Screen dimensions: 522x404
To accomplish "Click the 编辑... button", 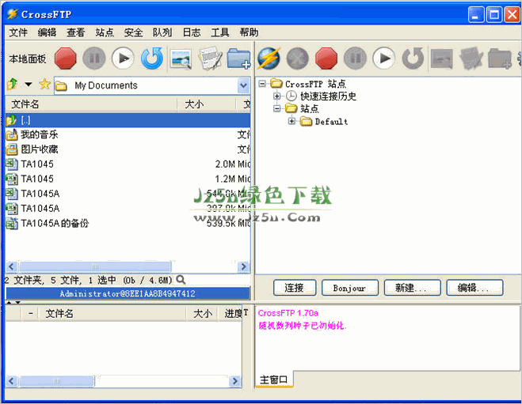I will coord(474,288).
